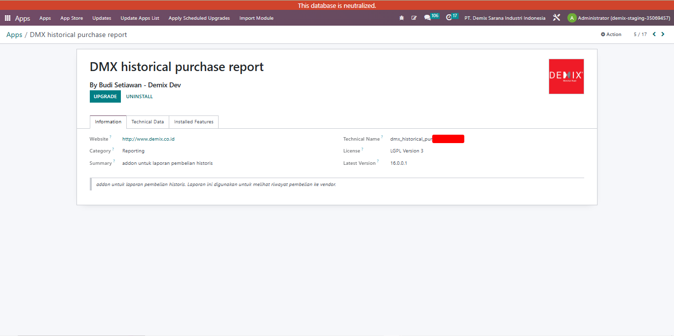
Task: Open the main apps grid menu icon
Action: click(x=7, y=18)
